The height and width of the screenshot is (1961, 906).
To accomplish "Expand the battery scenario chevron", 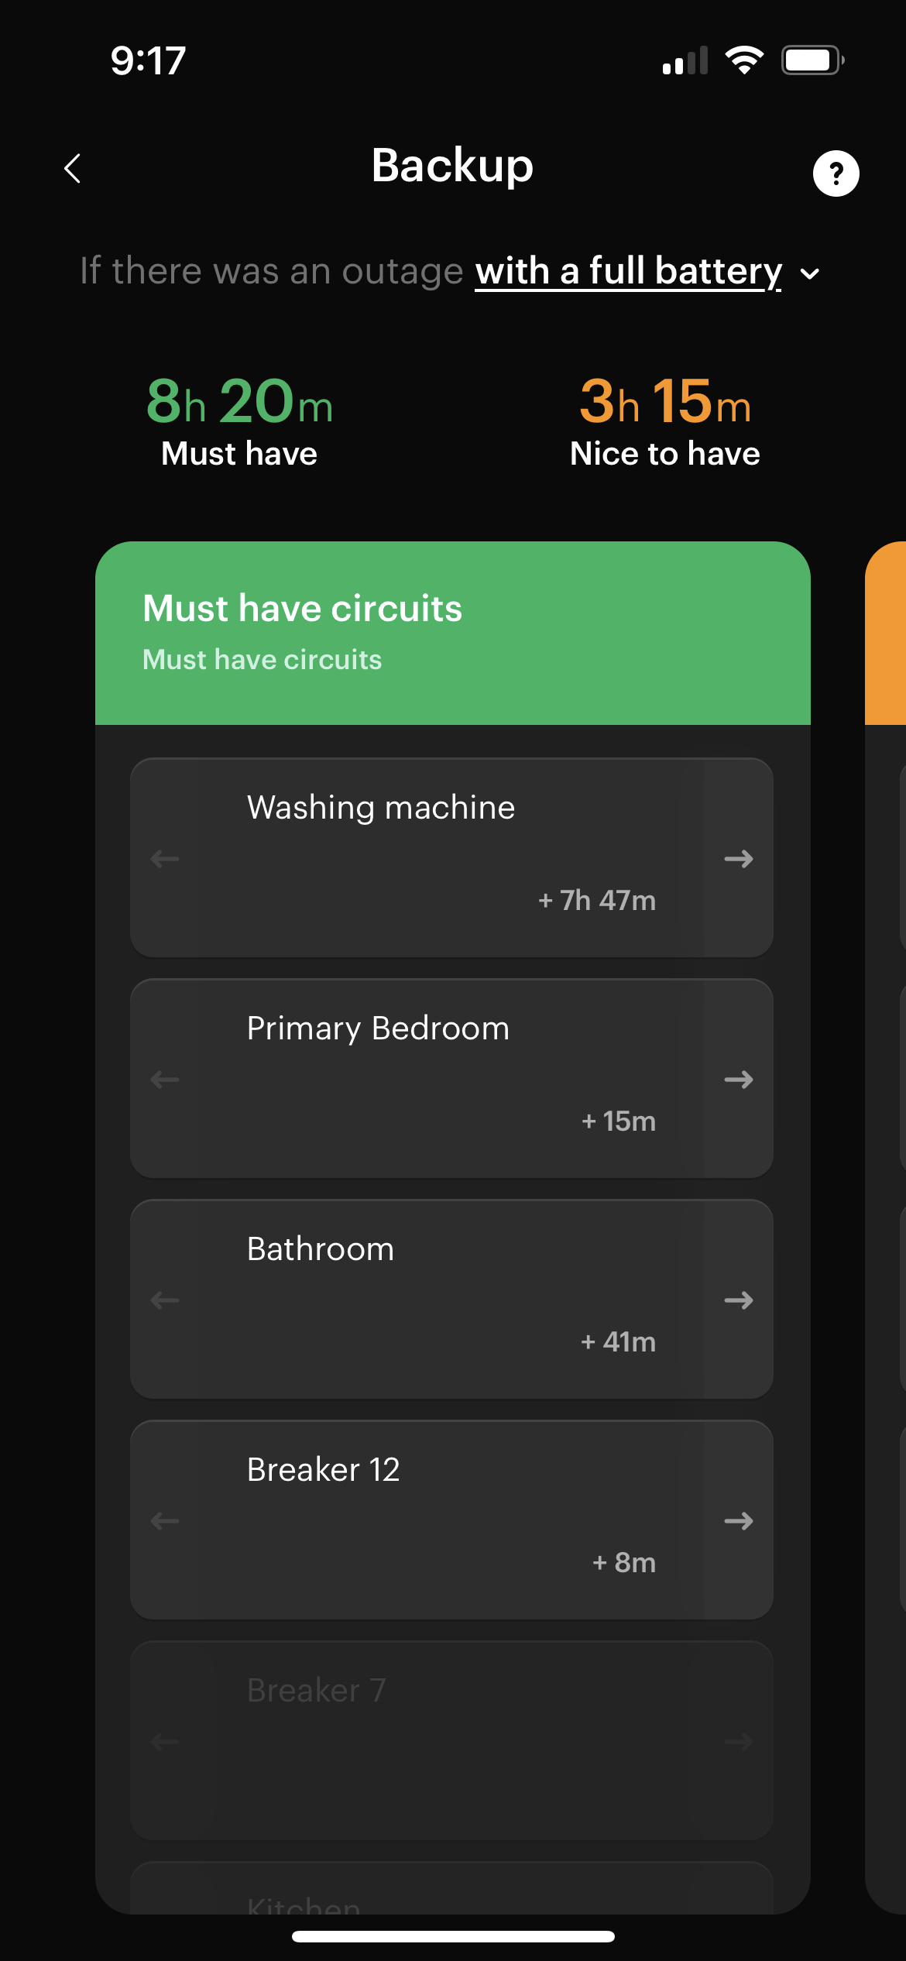I will (x=810, y=273).
